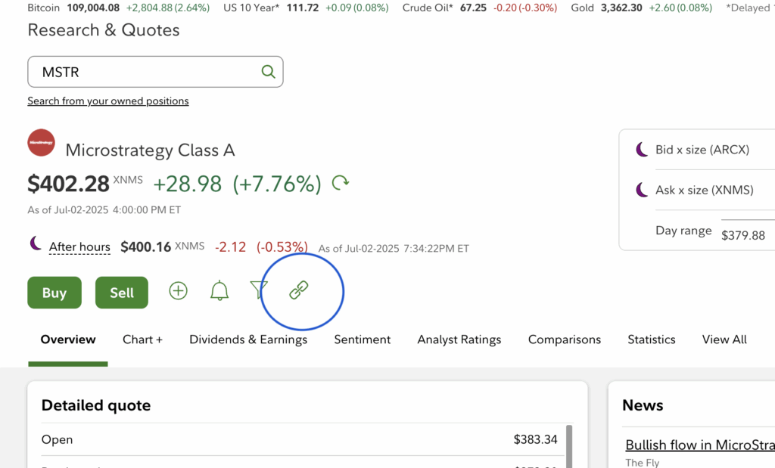This screenshot has height=468, width=775.
Task: Click the moon icon beside After hours
Action: click(x=35, y=243)
